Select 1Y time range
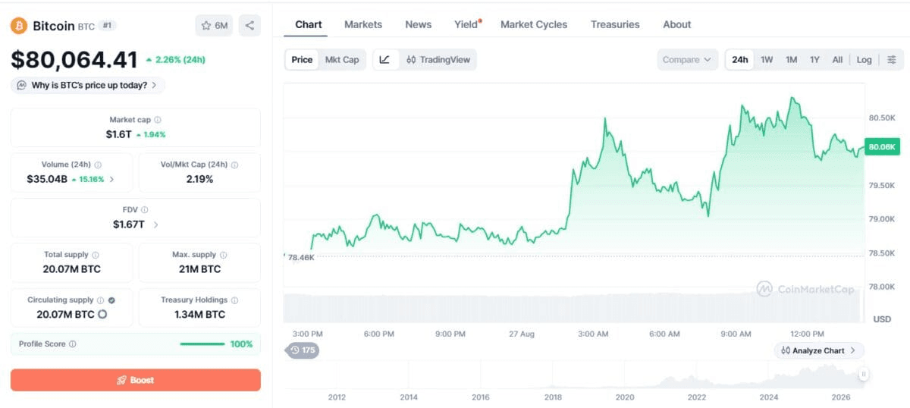 tap(814, 60)
